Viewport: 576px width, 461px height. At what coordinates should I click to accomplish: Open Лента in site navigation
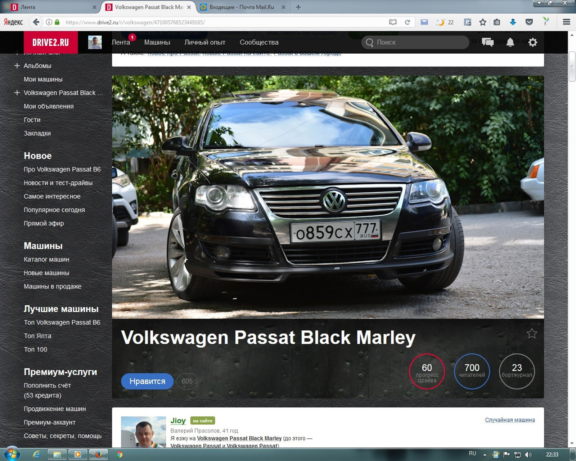click(121, 42)
